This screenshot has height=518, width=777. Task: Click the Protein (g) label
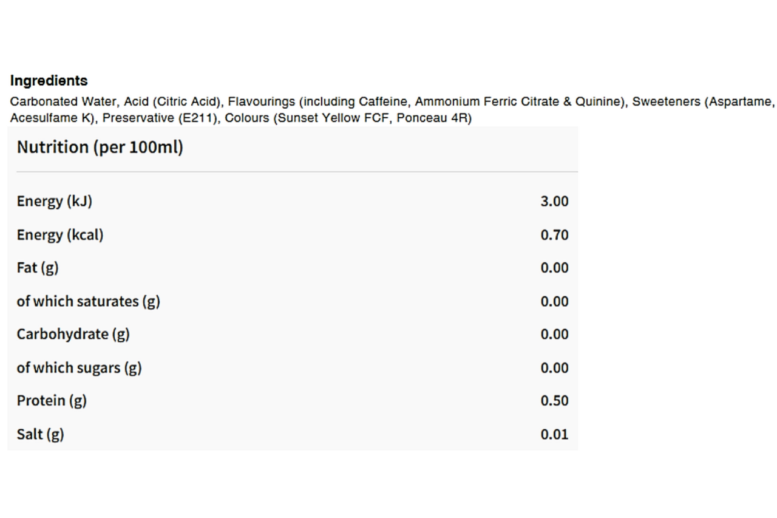point(51,401)
